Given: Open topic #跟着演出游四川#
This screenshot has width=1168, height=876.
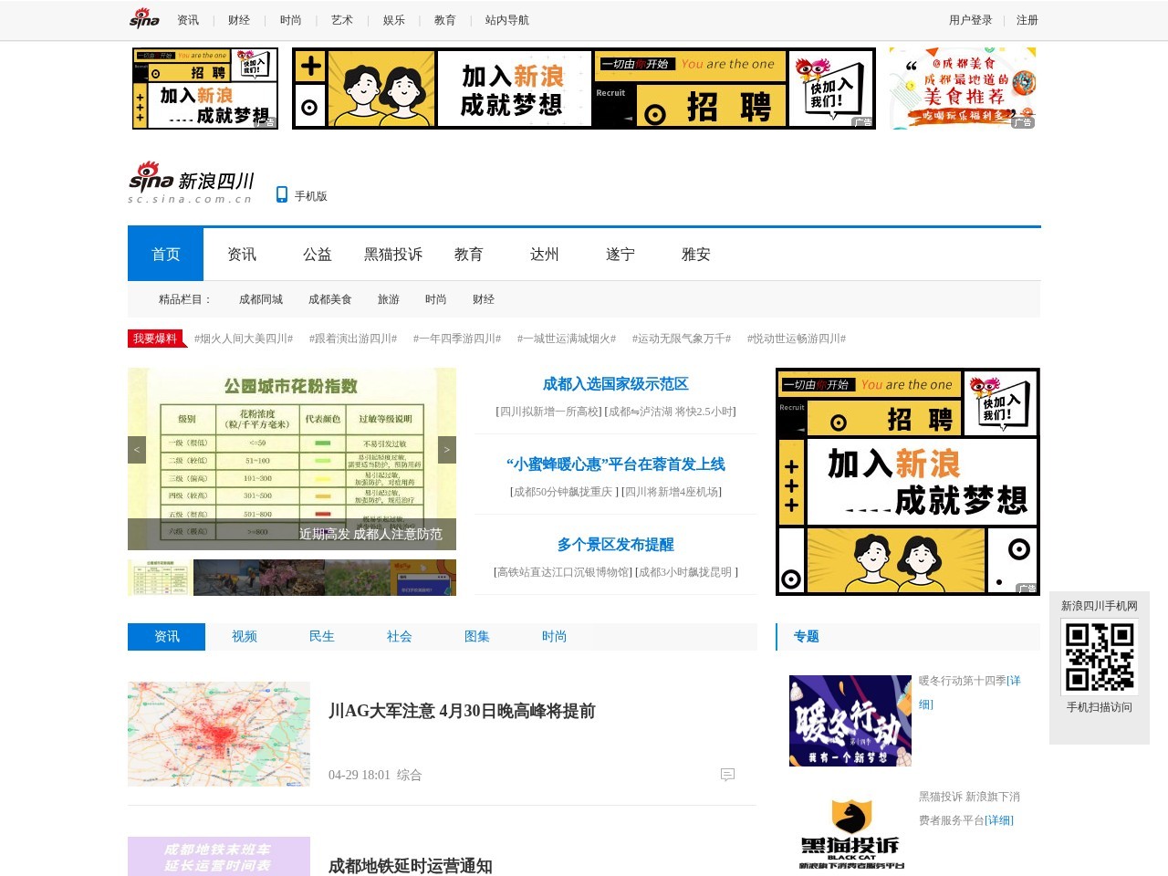Looking at the screenshot, I should [x=353, y=339].
